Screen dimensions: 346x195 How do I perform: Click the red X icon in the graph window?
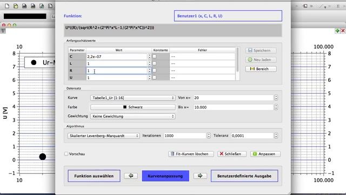click(343, 31)
